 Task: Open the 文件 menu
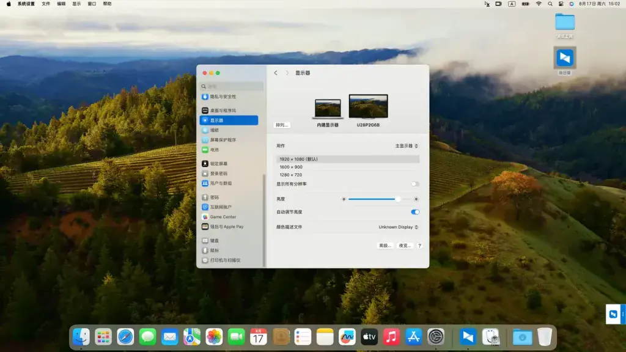(46, 4)
